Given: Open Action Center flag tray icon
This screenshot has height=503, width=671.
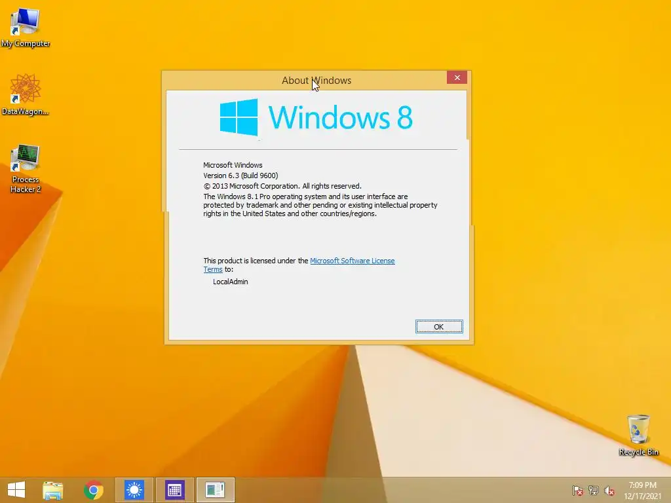Looking at the screenshot, I should coord(578,491).
